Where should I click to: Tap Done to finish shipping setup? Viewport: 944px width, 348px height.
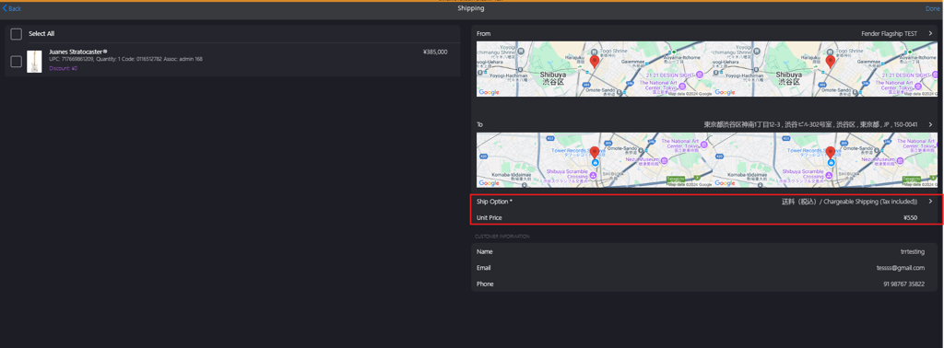(933, 8)
